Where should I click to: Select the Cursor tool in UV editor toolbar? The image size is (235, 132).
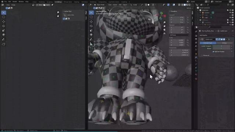(x=4, y=17)
